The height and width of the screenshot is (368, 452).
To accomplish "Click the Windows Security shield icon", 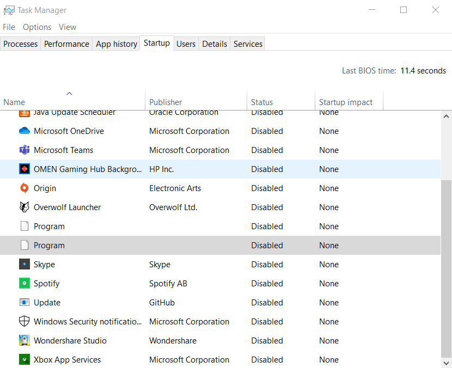I will (x=24, y=322).
